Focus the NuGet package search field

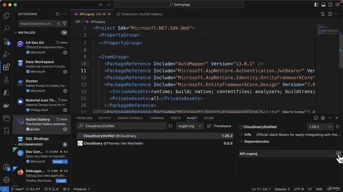(122, 126)
